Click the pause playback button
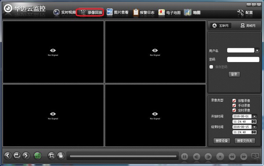The image size is (264, 166). coord(184,157)
